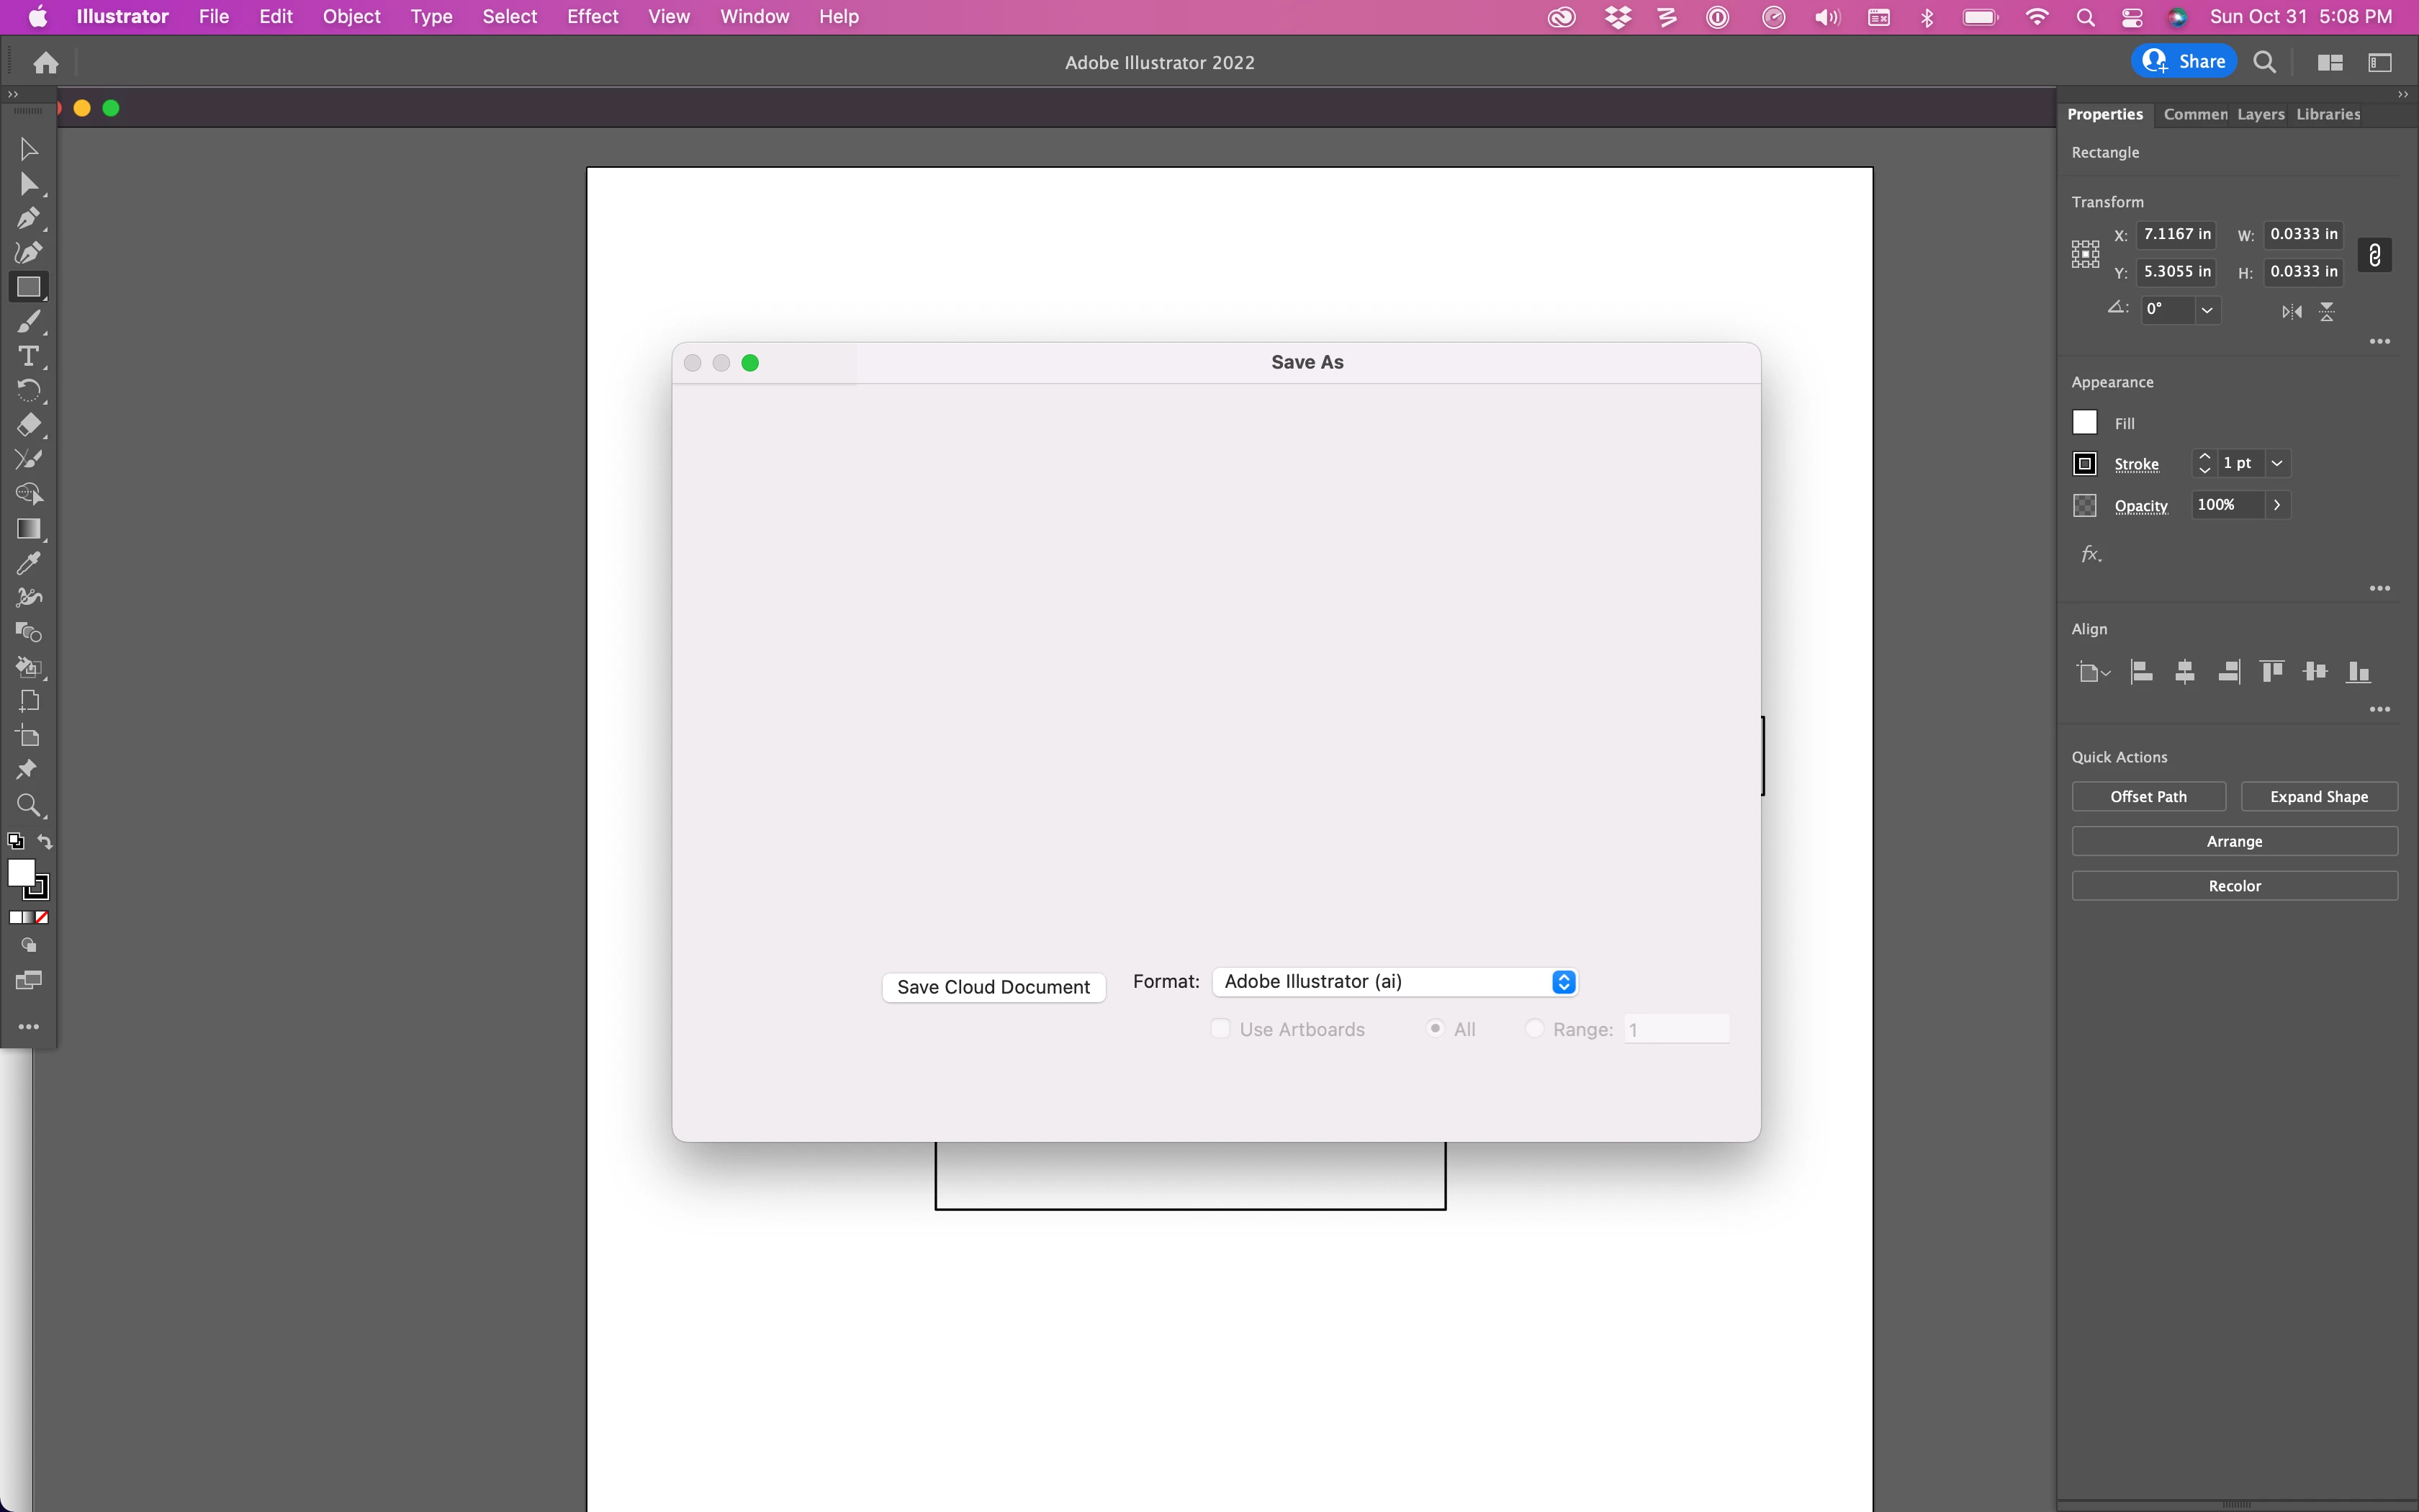The image size is (2419, 1512).
Task: Select the Eraser tool
Action: (28, 425)
